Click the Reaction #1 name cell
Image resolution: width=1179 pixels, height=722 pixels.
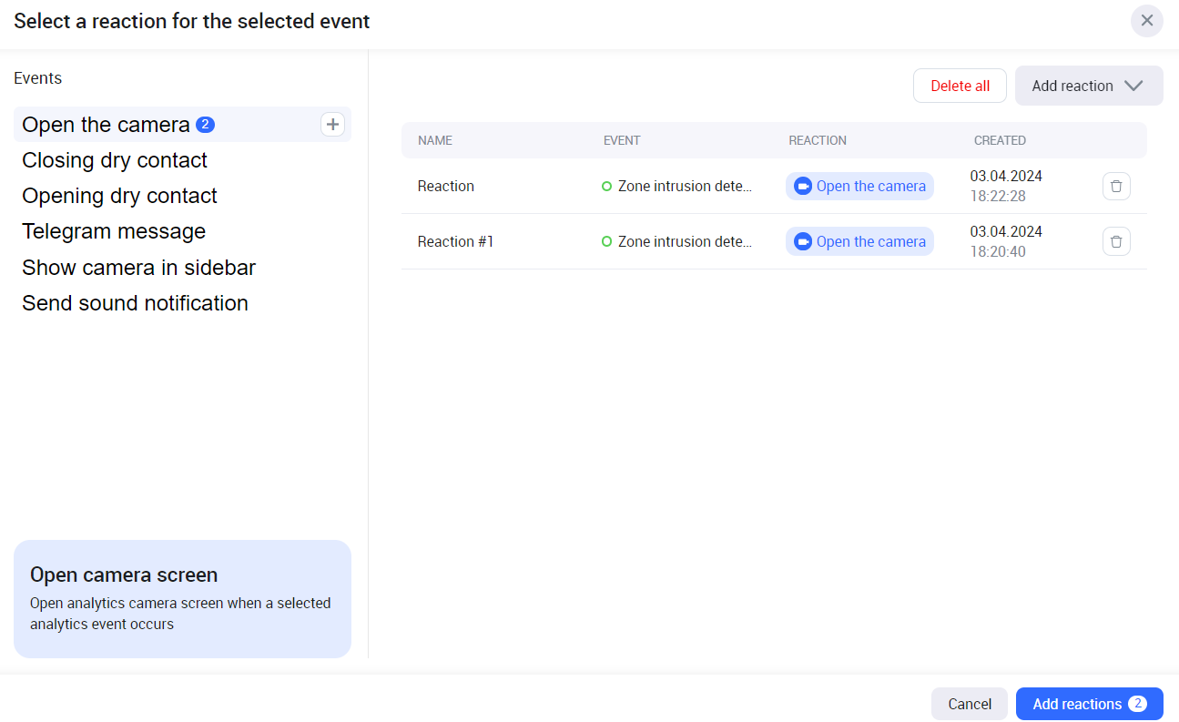tap(455, 241)
